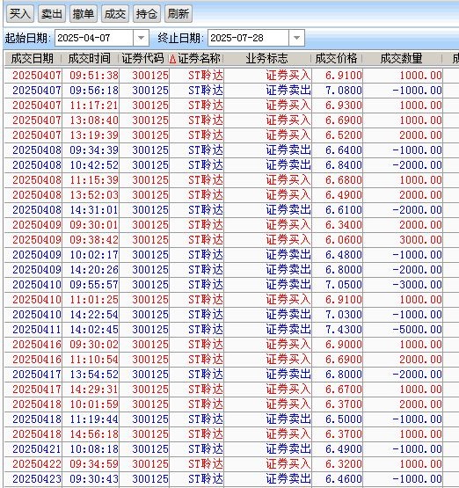Click time cell 13:52:03
Image resolution: width=459 pixels, height=488 pixels.
pos(94,195)
